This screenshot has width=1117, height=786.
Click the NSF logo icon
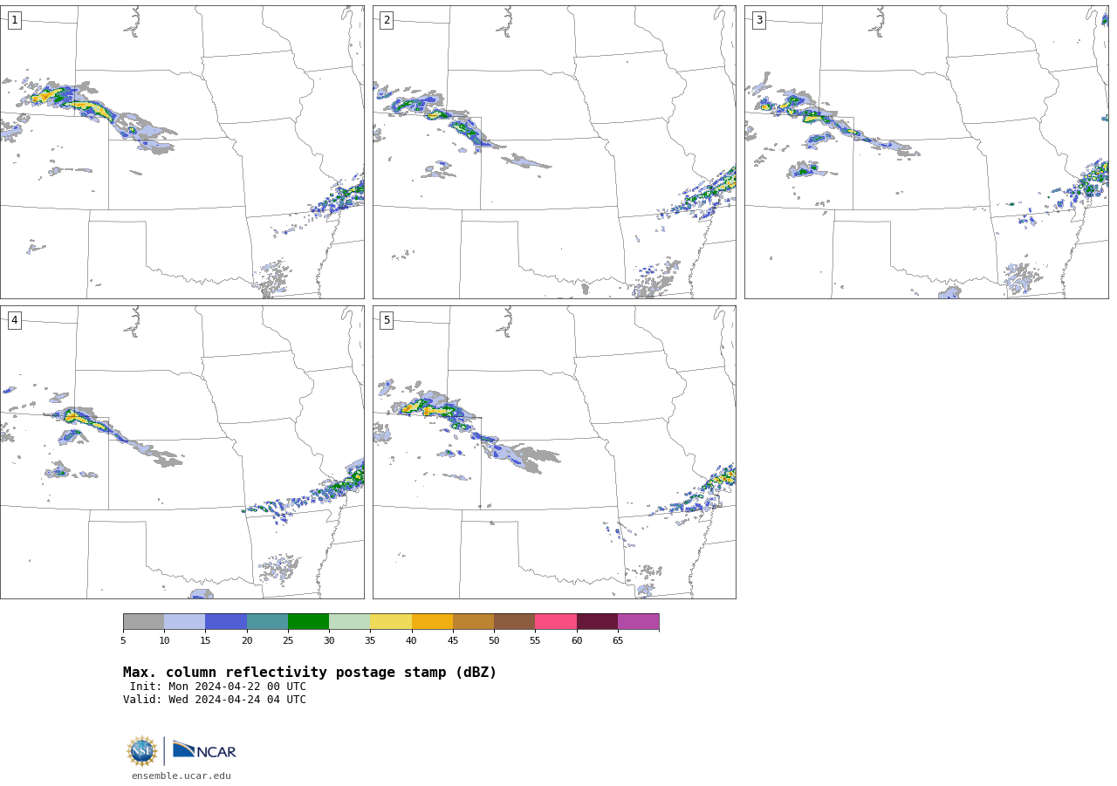pos(142,751)
